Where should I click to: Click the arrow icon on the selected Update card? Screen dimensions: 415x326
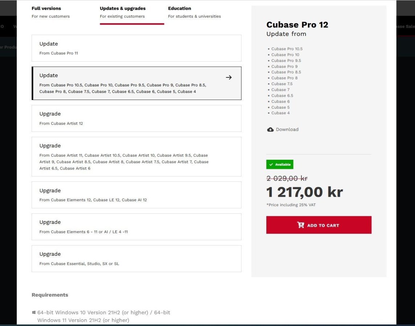[x=229, y=77]
